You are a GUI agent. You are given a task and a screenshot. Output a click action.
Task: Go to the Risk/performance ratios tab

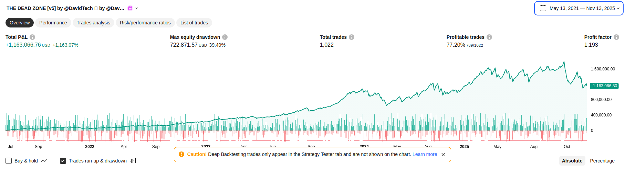click(145, 23)
